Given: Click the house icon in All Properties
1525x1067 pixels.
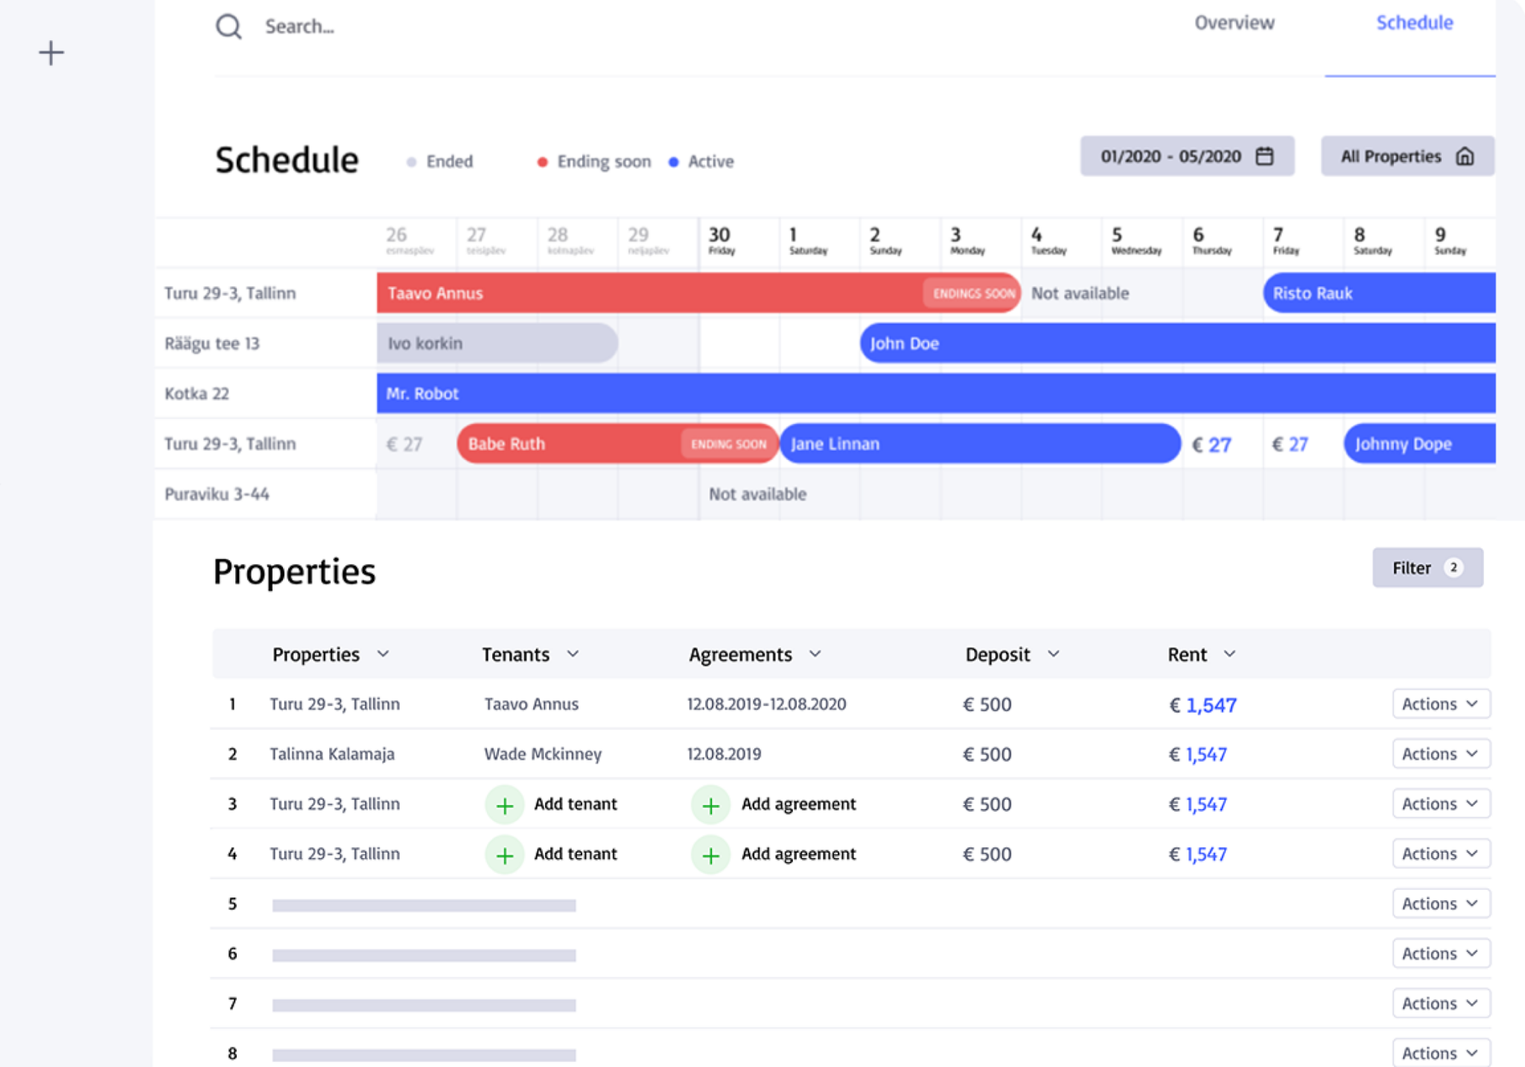Looking at the screenshot, I should tap(1465, 156).
